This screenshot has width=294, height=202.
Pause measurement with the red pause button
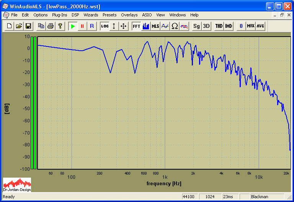coord(82,26)
